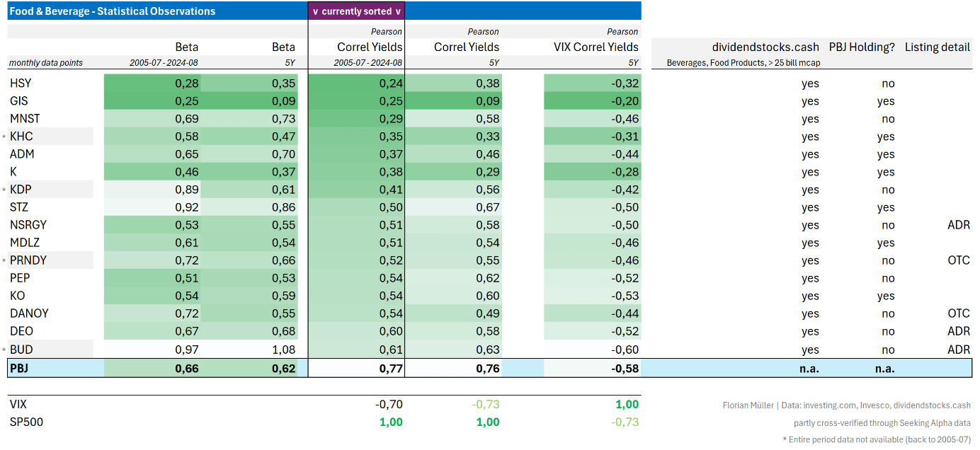This screenshot has height=450, width=980.
Task: Select HSY sorted Correl Yields value 0,24
Action: [x=391, y=83]
